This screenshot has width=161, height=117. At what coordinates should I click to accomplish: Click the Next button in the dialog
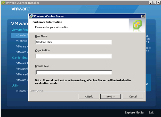pos(111,96)
